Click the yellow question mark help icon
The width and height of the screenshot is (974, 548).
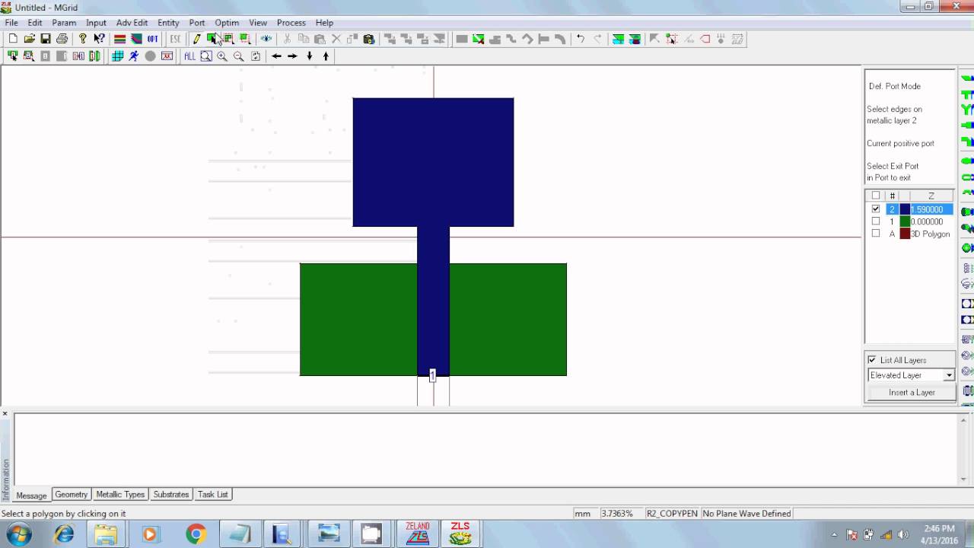tap(82, 39)
